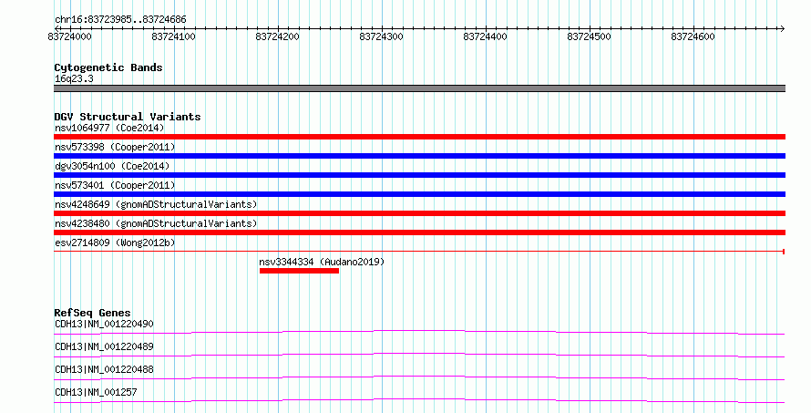Click the chr16:83723985..83724686 region label
The image size is (811, 413).
[120, 20]
